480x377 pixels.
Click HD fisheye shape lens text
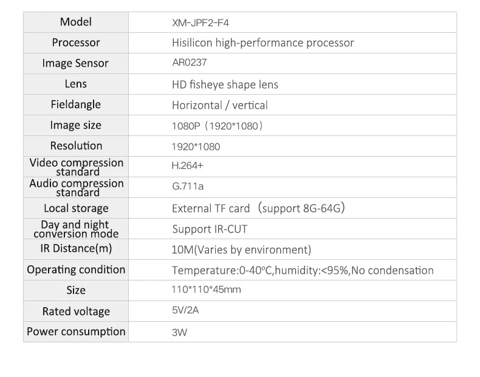[x=225, y=85]
